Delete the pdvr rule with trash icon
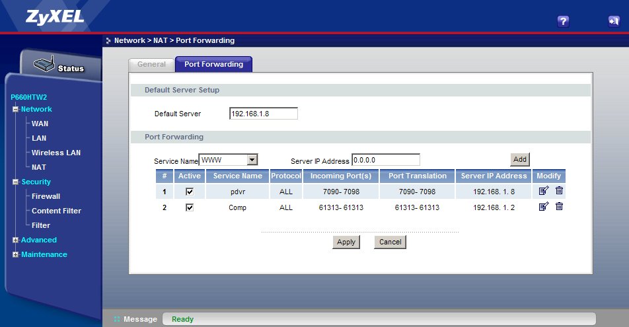 tap(559, 191)
